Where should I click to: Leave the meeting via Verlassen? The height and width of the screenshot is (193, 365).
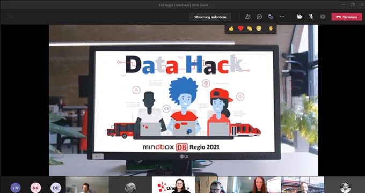tap(347, 17)
